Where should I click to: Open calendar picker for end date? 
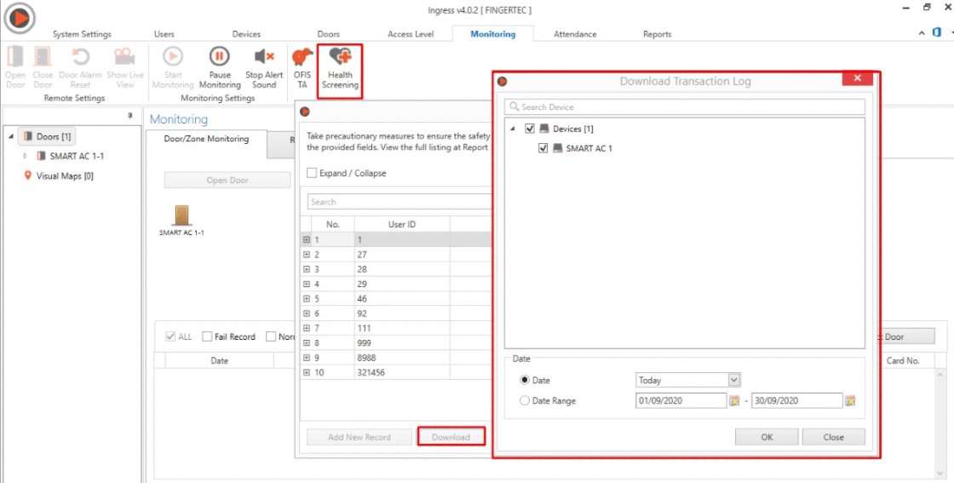[x=850, y=400]
